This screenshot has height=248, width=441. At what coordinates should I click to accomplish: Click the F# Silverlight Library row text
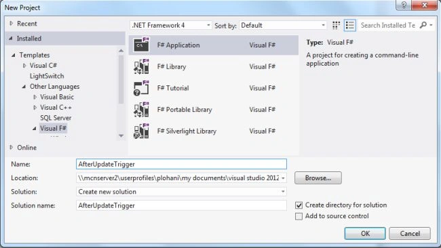[x=187, y=131]
